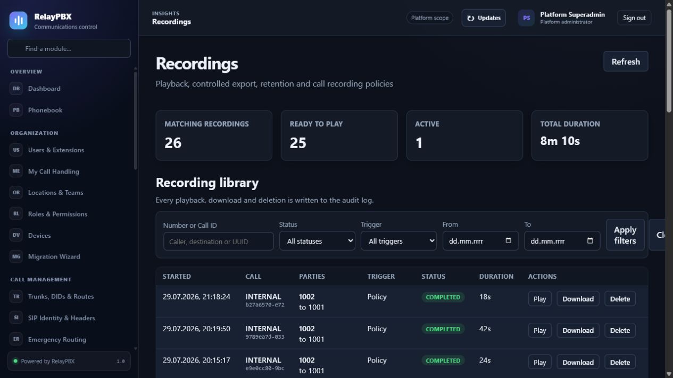
Task: Delete the 20:15:17 recording
Action: pos(620,362)
